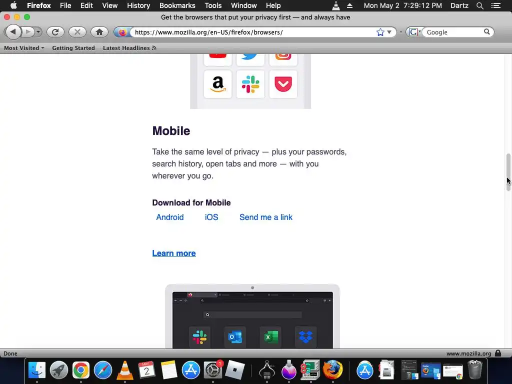Viewport: 512px width, 384px height.
Task: Launch Google Chrome from the dock
Action: (x=81, y=370)
